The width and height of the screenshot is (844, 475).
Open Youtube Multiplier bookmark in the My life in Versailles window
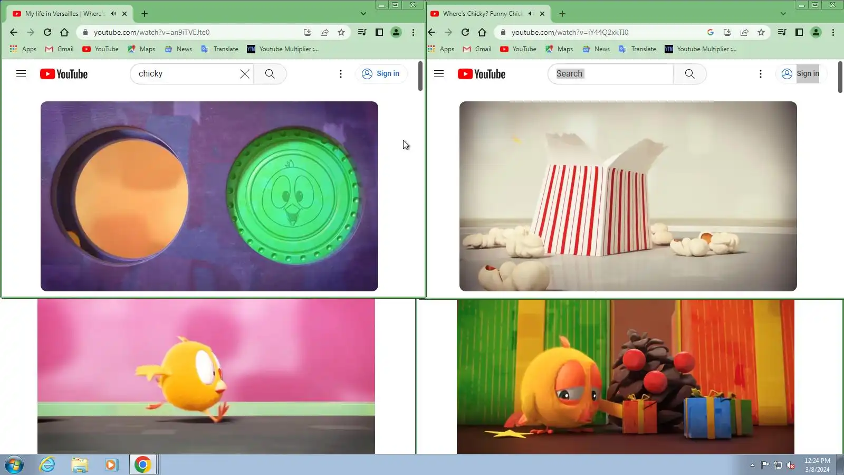point(283,49)
